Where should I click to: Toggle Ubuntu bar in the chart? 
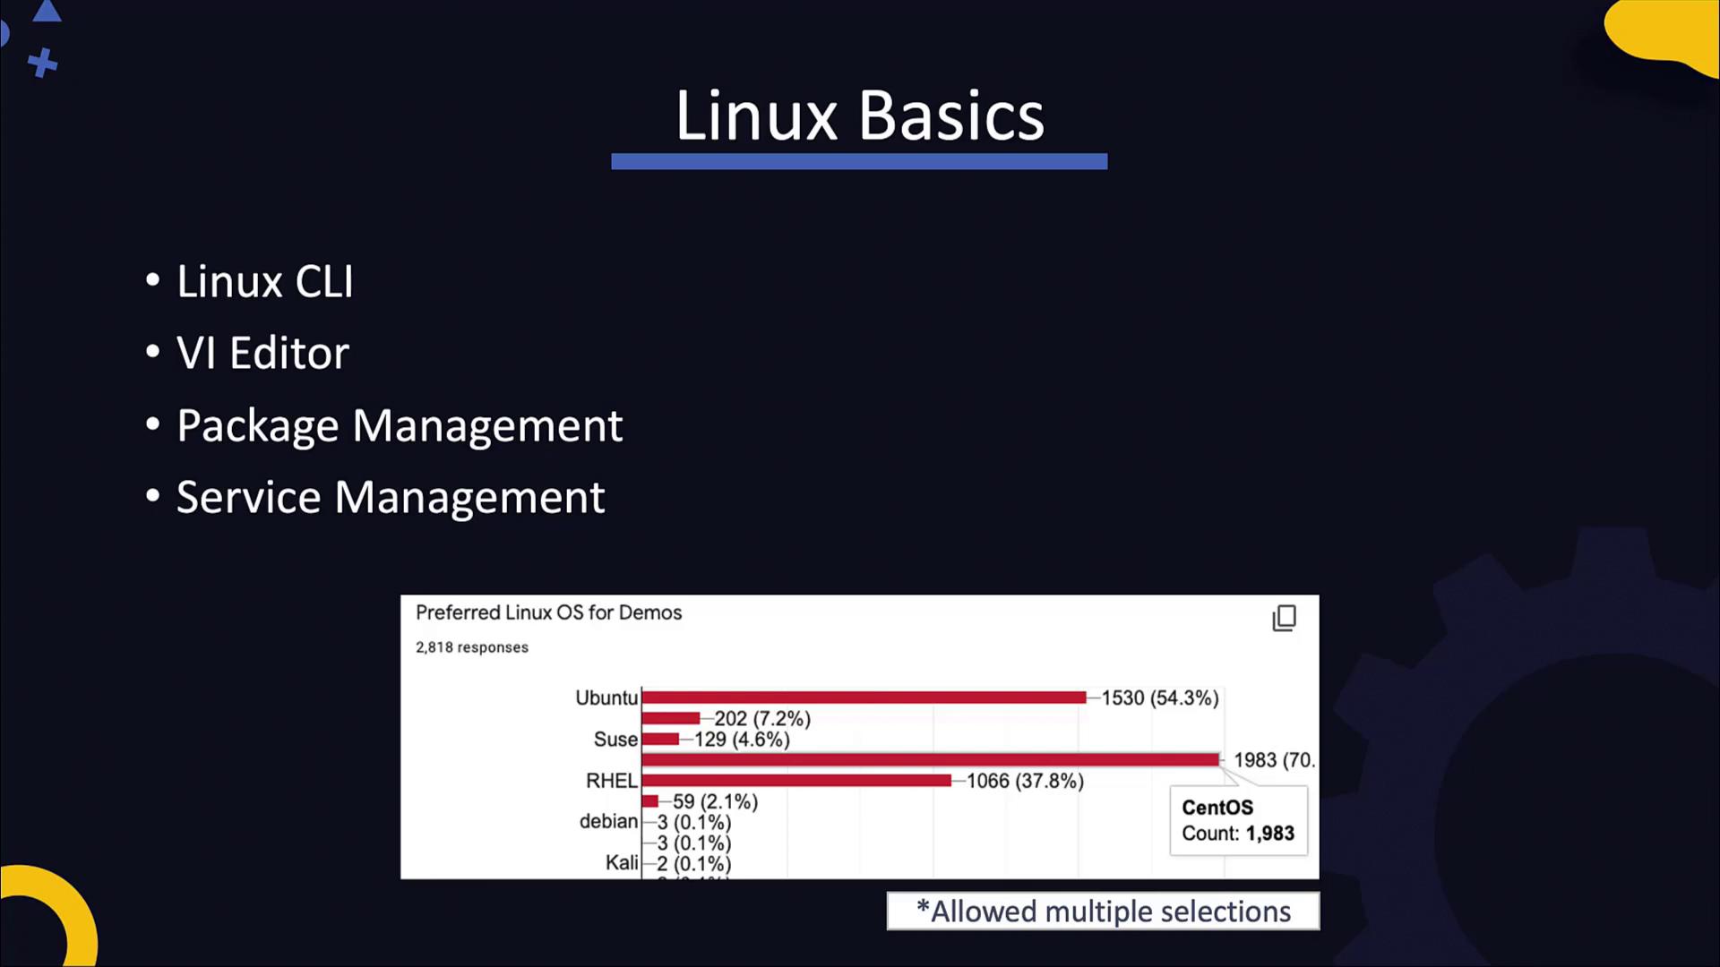(x=863, y=697)
